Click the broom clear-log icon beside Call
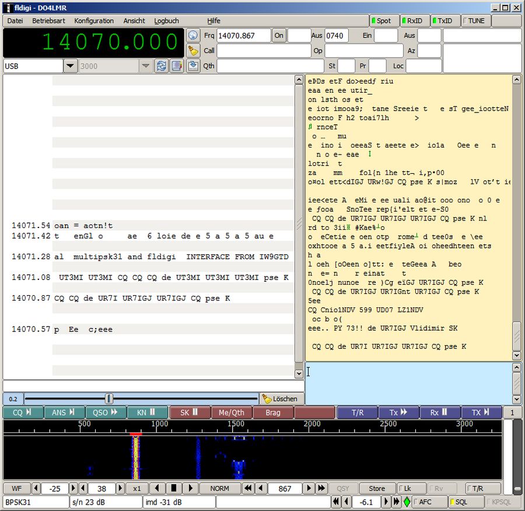 coord(193,51)
